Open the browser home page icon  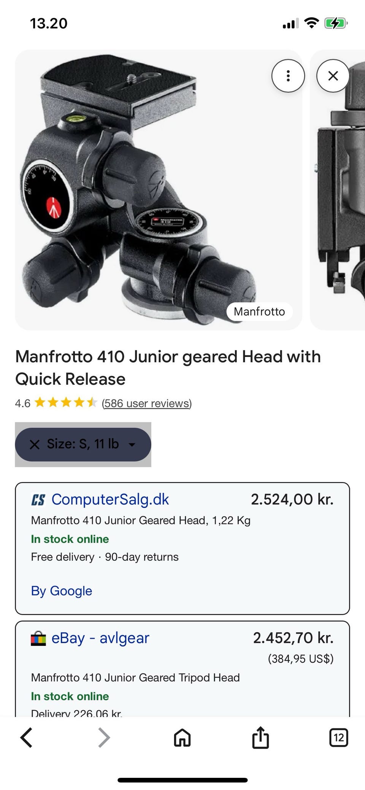click(x=182, y=738)
